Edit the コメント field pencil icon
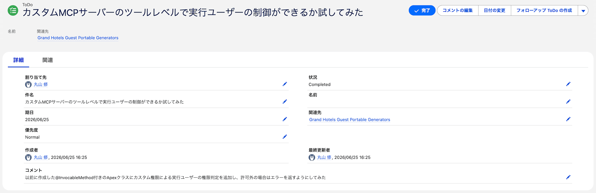596x193 pixels. [568, 177]
